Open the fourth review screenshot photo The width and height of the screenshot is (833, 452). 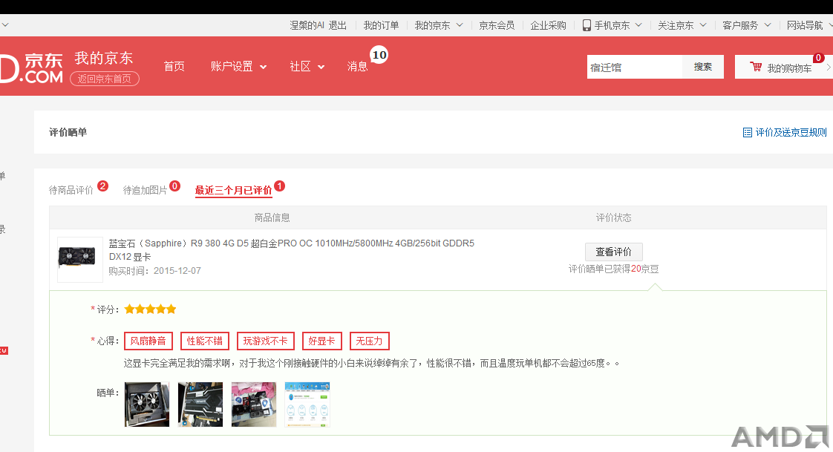pos(307,404)
